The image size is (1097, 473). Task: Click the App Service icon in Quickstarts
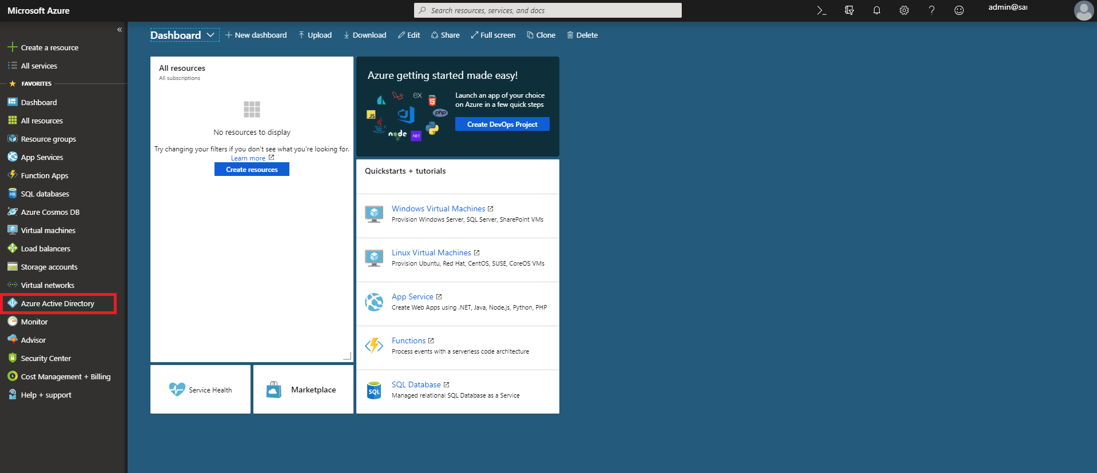coord(374,302)
